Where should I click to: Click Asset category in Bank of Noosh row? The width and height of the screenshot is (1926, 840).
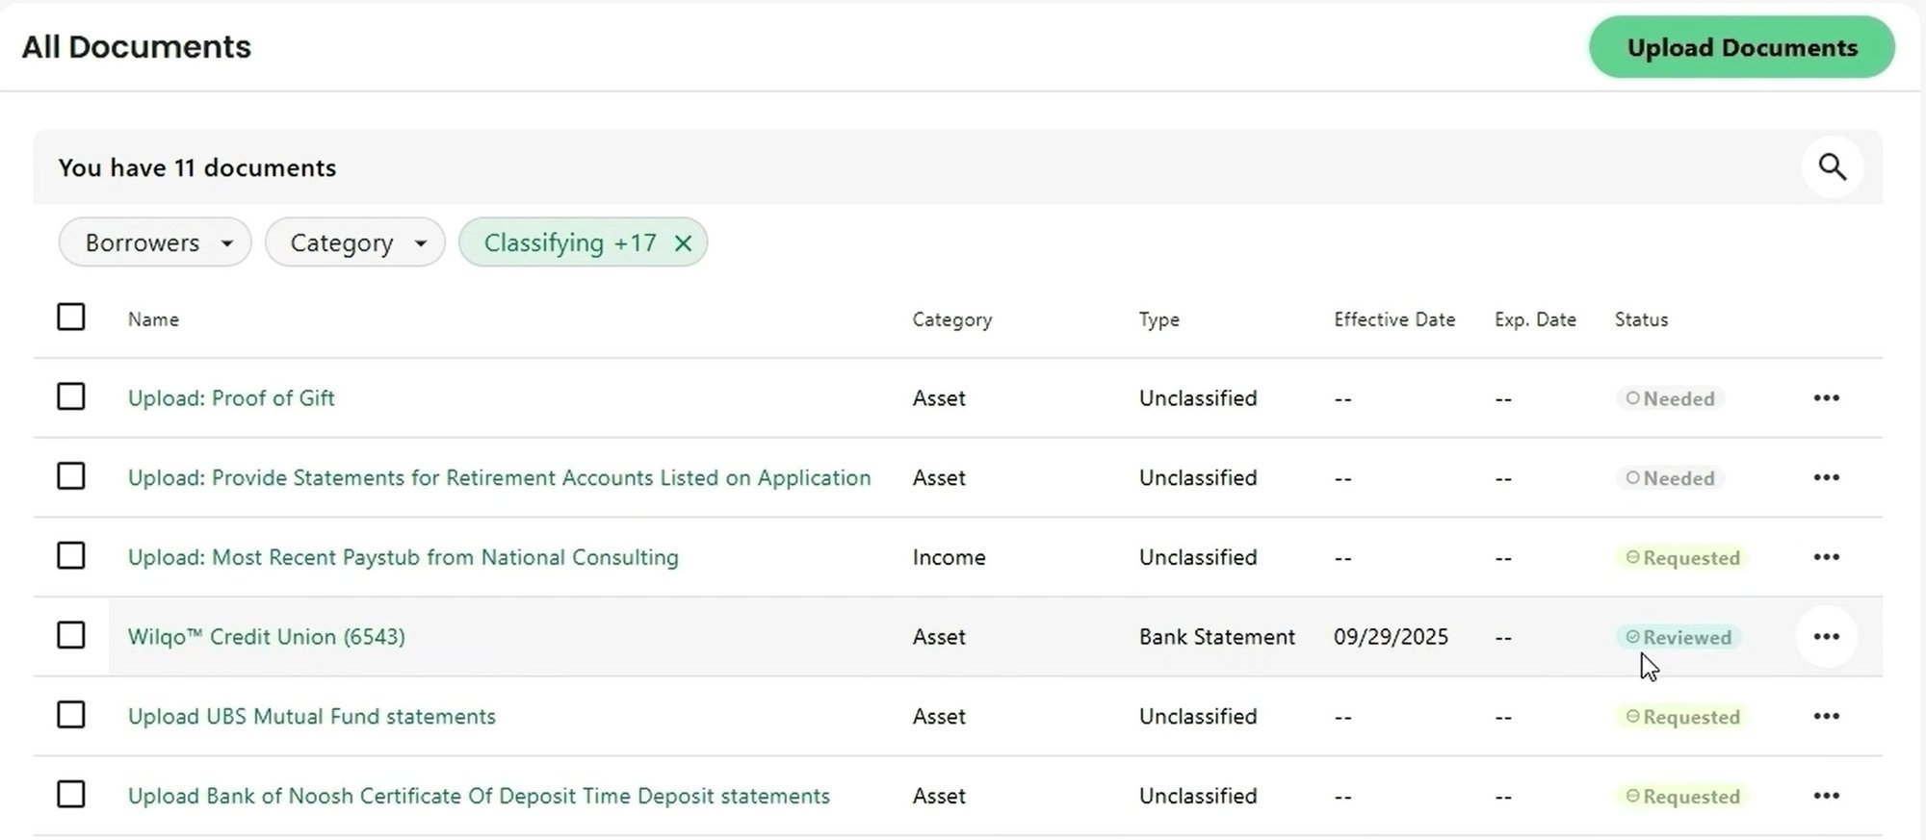coord(939,796)
